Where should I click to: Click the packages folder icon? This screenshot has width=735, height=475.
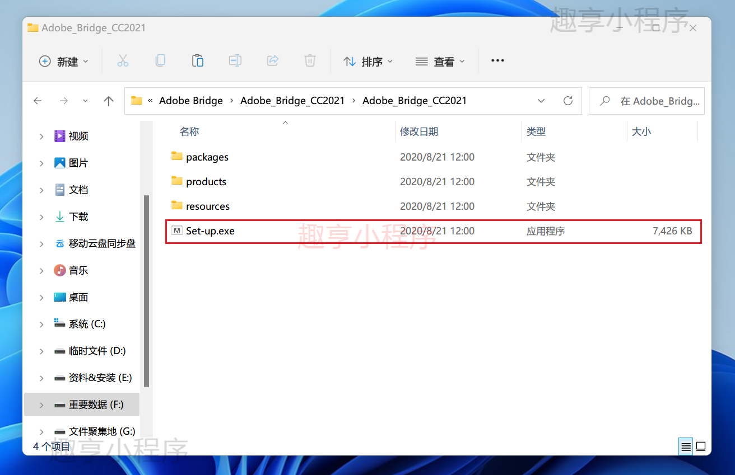177,156
